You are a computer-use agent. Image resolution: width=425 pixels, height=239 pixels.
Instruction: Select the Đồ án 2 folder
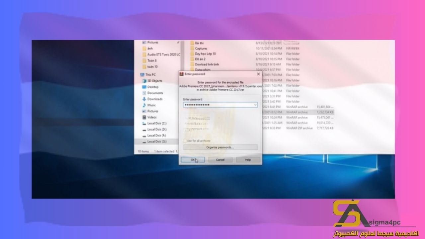point(200,59)
